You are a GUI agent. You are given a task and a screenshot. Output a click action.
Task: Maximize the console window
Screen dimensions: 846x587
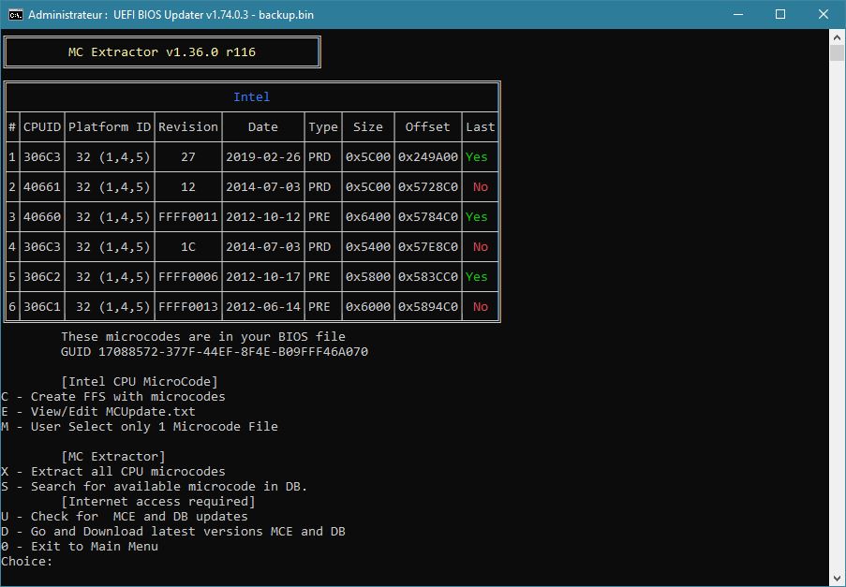[x=780, y=15]
